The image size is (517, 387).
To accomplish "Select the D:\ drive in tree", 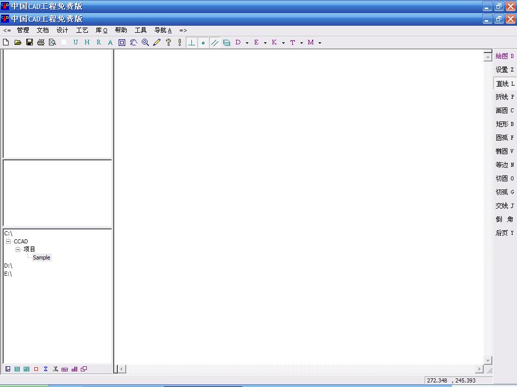I will pyautogui.click(x=8, y=266).
